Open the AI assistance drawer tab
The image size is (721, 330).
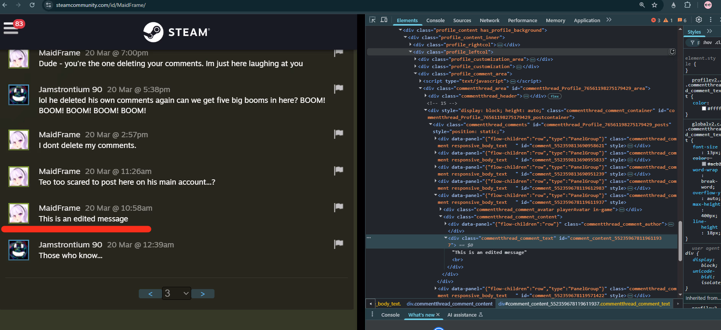[x=465, y=315]
